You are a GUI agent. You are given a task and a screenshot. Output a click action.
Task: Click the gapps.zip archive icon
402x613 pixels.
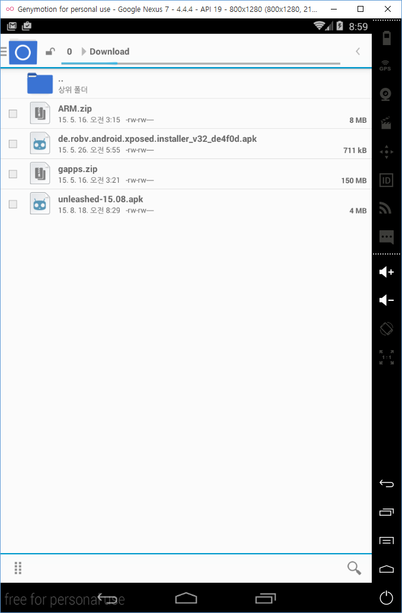[x=40, y=174]
